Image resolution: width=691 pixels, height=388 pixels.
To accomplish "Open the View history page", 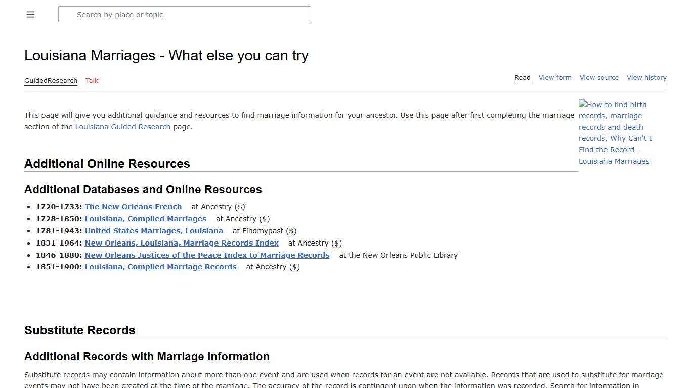I will point(646,77).
